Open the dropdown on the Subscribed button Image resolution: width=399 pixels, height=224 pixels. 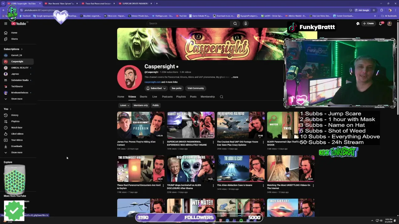tap(164, 88)
